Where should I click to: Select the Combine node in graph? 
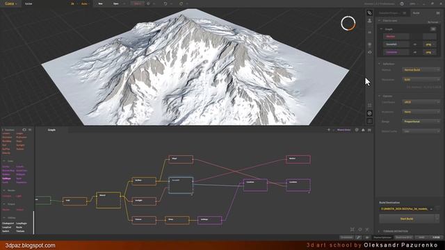point(255,185)
